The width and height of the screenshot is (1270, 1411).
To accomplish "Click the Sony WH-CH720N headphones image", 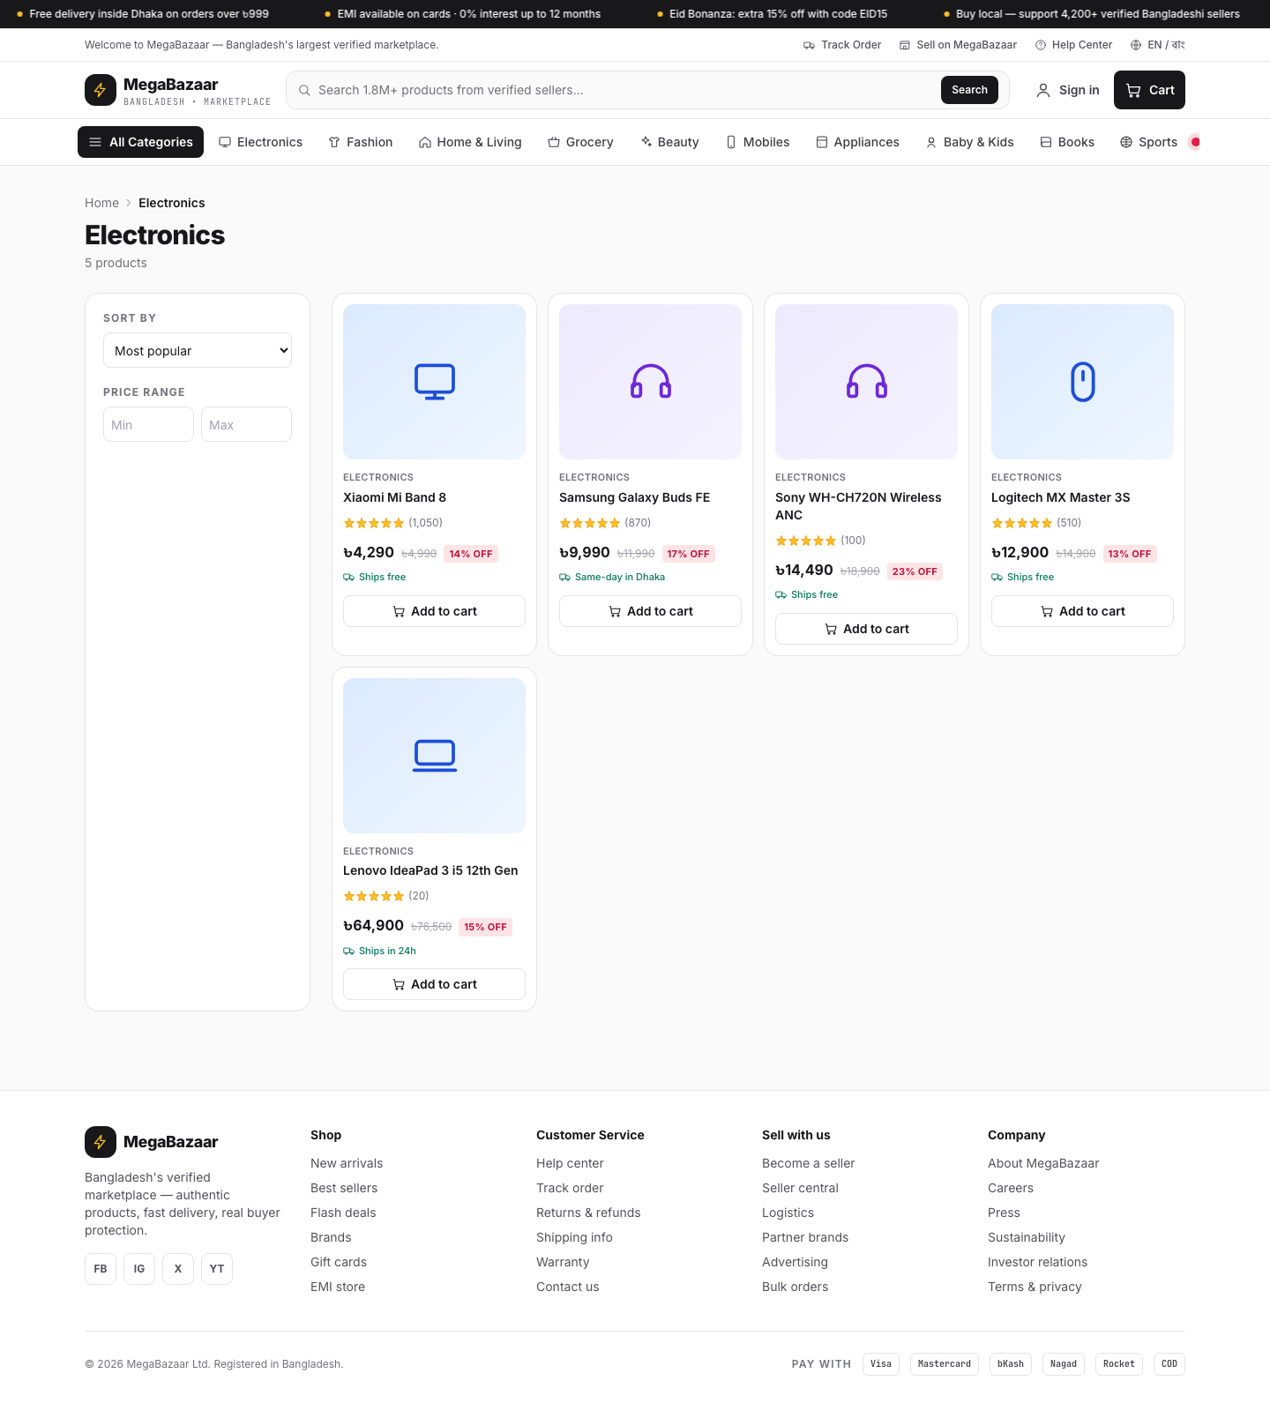I will (866, 382).
